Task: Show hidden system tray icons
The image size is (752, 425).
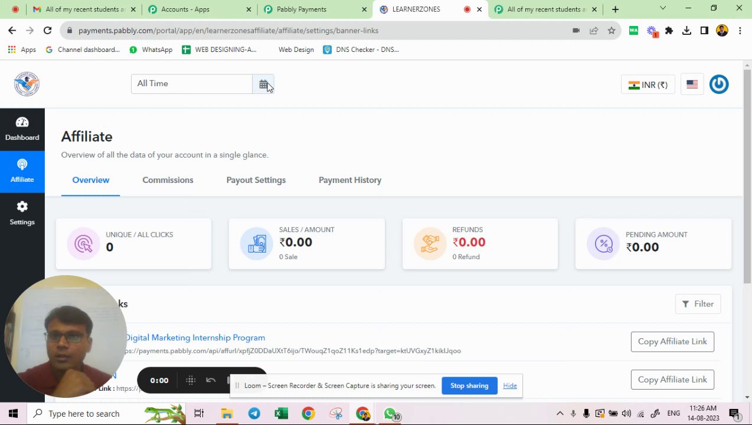Action: click(560, 414)
